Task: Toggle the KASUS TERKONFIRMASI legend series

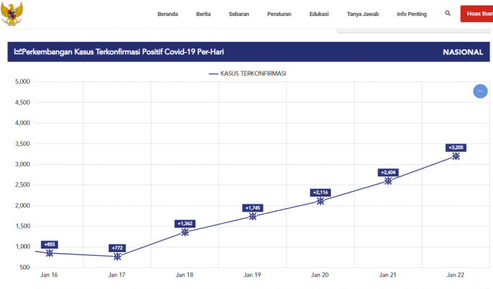Action: click(x=250, y=74)
